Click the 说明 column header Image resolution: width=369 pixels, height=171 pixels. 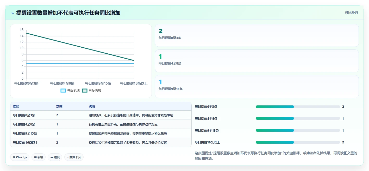[92, 106]
